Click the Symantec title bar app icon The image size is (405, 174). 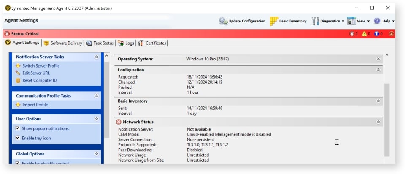coord(8,8)
